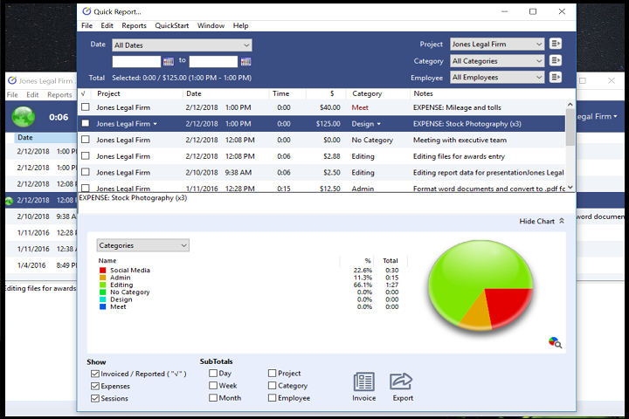Expand the All Dates dropdown
The width and height of the screenshot is (629, 419).
(x=182, y=45)
